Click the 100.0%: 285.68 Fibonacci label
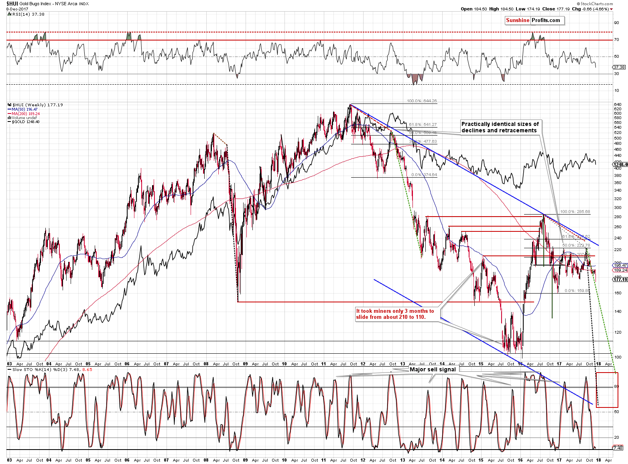Viewport: 628px width, 464px height. coord(575,212)
